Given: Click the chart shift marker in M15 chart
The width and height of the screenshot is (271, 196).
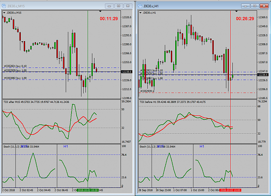Looking at the screenshot, I should (100, 11).
